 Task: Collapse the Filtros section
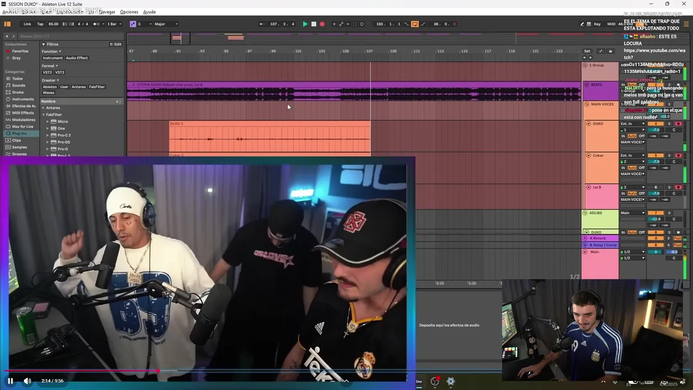pyautogui.click(x=43, y=44)
